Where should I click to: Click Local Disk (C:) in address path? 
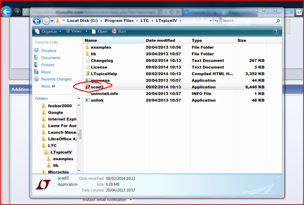coord(82,21)
